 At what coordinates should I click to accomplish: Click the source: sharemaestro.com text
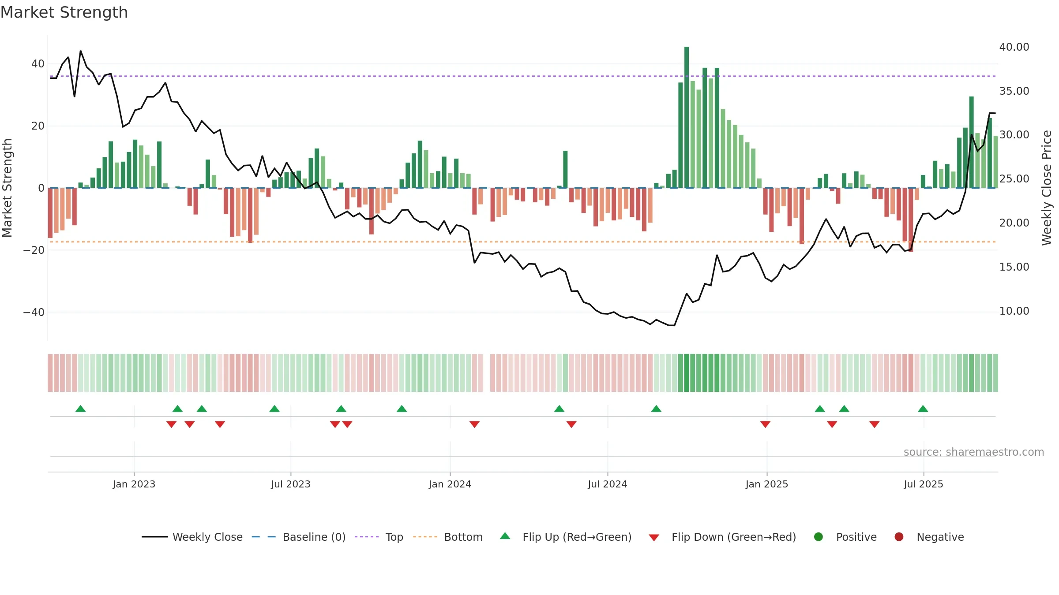(x=974, y=452)
